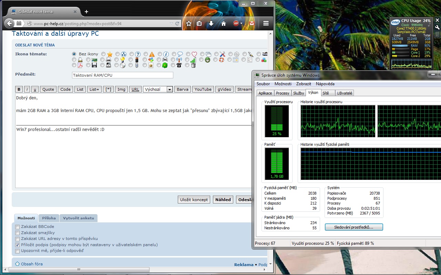Click the browser back arrow button
This screenshot has height=275, width=441.
(x=9, y=23)
